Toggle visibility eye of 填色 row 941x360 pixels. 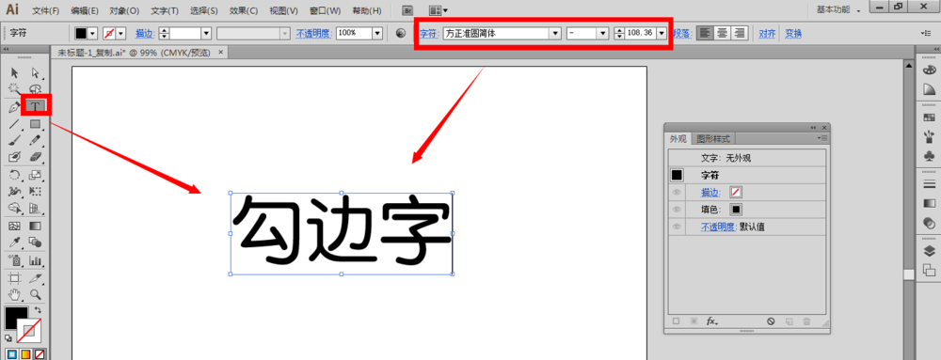677,210
